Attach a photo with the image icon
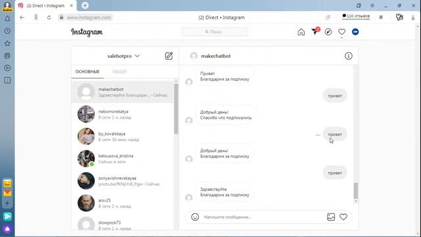The height and width of the screenshot is (237, 421). point(331,217)
